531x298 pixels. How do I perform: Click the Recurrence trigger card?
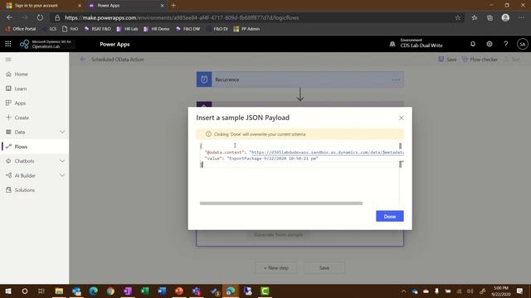300,79
